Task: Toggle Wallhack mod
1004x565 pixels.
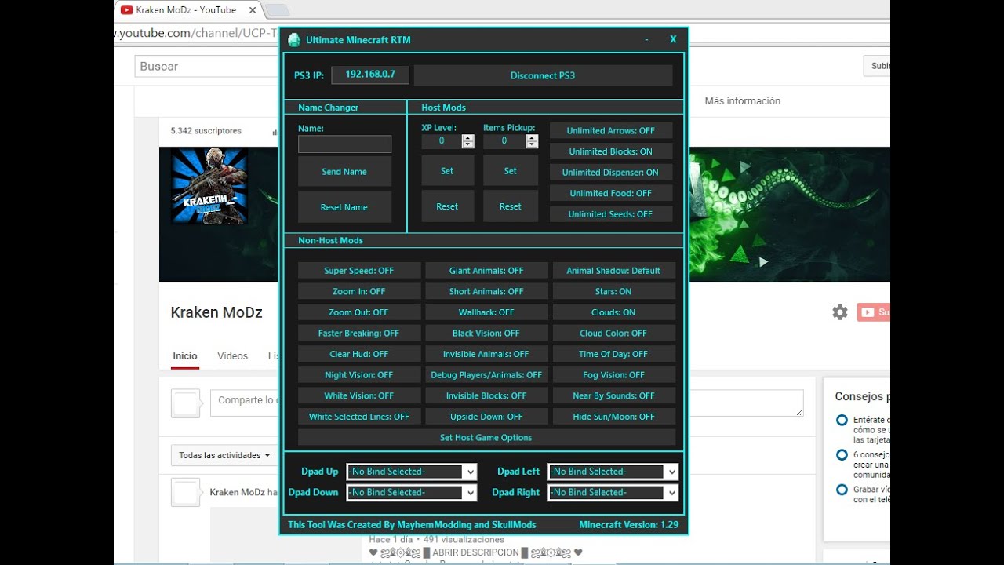Action: [486, 312]
